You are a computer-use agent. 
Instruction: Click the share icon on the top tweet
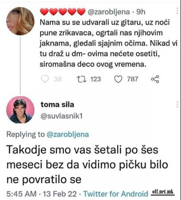coord(154,79)
